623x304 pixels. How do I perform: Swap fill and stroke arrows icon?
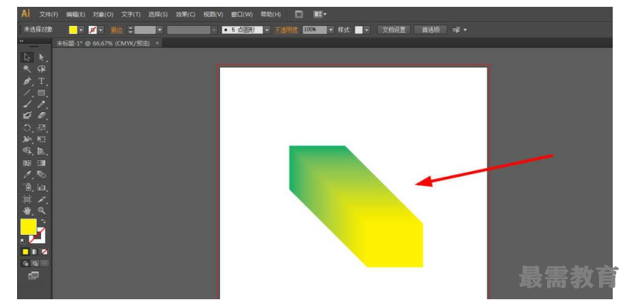click(43, 221)
